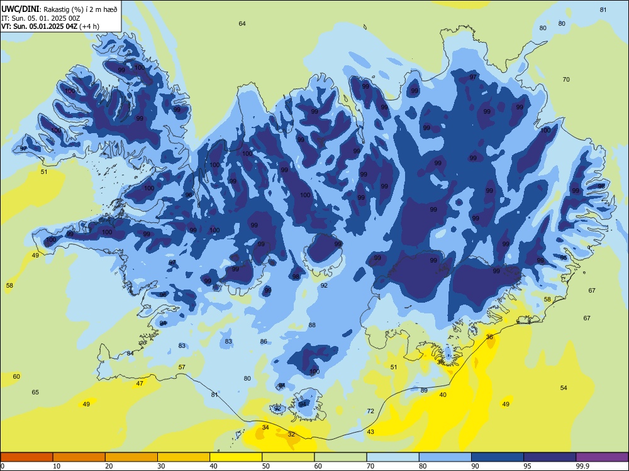Image resolution: width=629 pixels, height=471 pixels.
Task: Pick the pale green 60–70 legend swatch
Action: click(x=340, y=457)
